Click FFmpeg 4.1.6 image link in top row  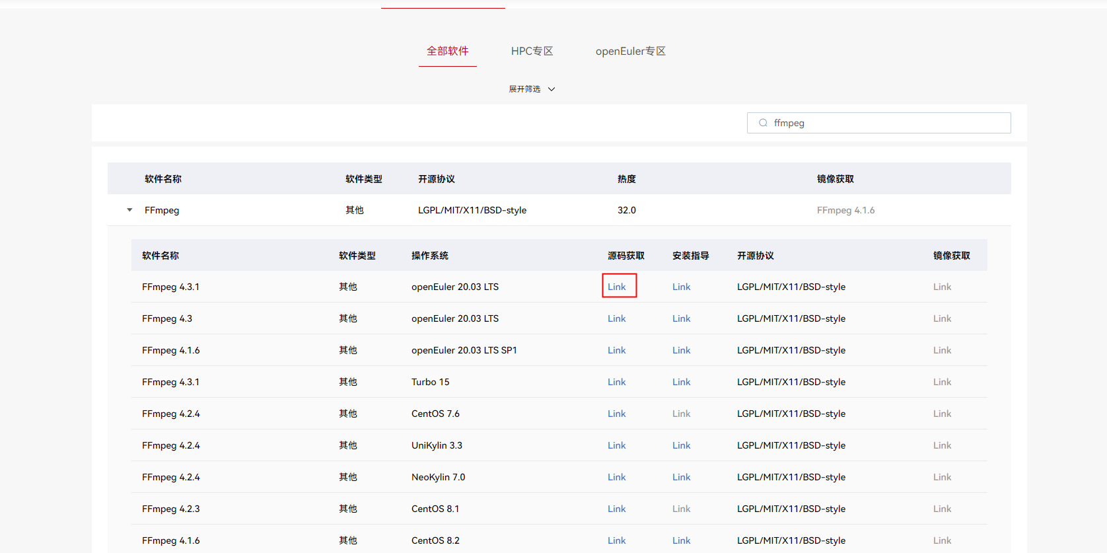[845, 210]
